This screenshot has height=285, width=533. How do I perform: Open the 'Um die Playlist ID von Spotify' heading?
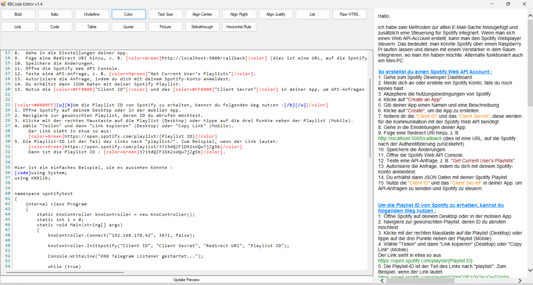click(x=441, y=208)
